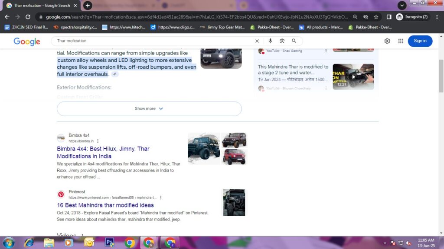Show hidden tray icons with the up arrow
This screenshot has height=249, width=444.
(385, 242)
